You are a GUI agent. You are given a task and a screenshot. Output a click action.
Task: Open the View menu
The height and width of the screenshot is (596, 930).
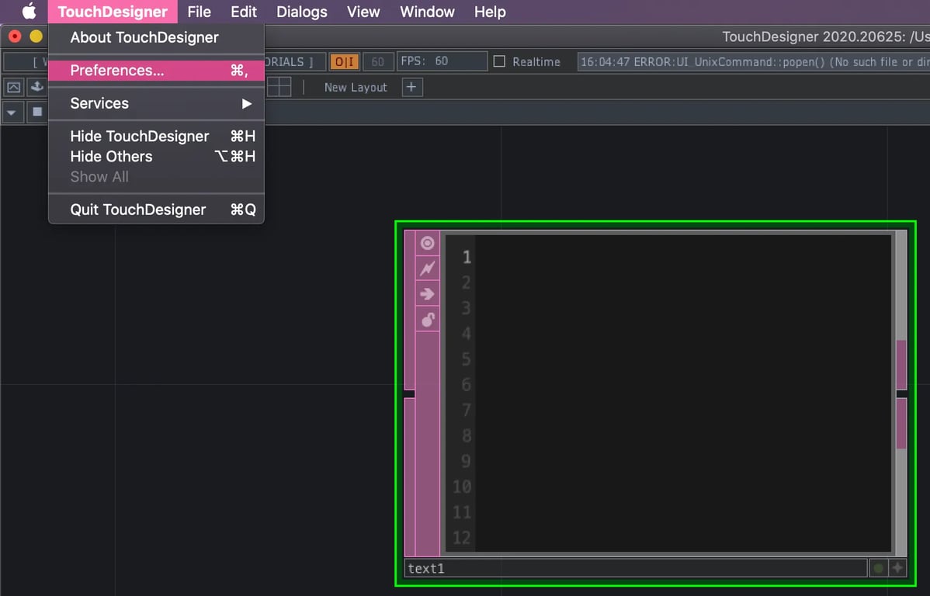pos(363,12)
